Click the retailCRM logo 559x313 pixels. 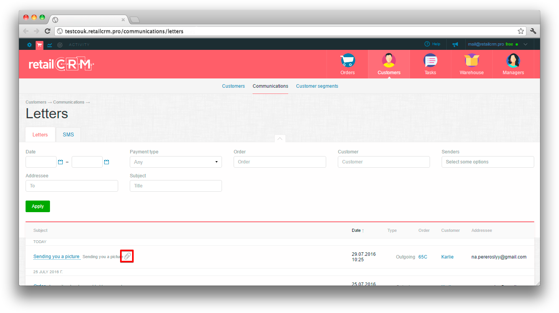pos(61,64)
